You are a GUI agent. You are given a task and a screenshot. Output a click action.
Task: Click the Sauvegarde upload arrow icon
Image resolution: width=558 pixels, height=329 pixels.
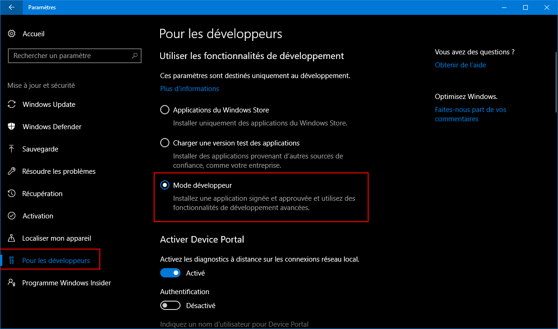12,149
